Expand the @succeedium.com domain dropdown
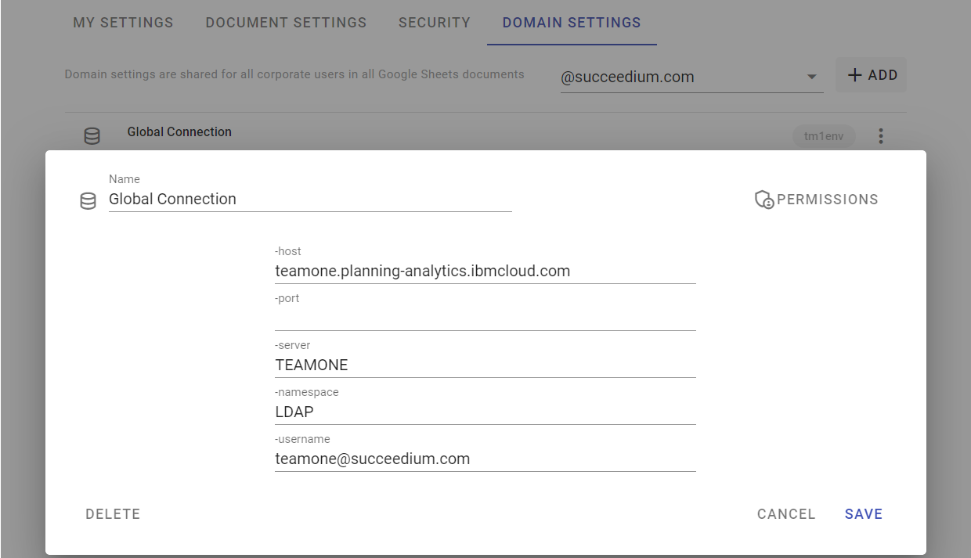The height and width of the screenshot is (558, 971). (x=691, y=77)
